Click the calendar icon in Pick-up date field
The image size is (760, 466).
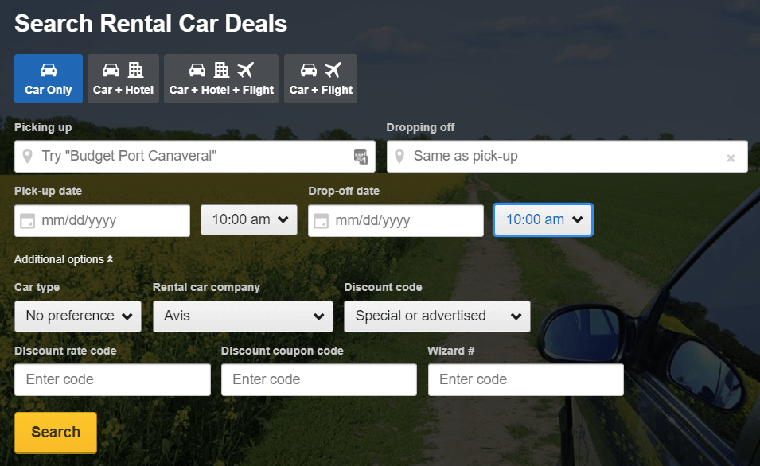point(27,221)
